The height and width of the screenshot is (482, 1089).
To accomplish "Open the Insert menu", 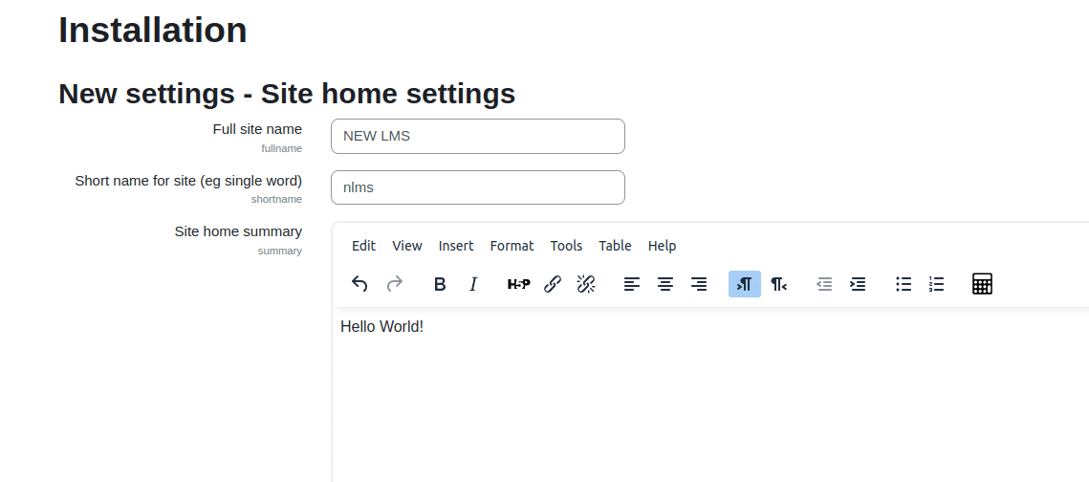I will [456, 246].
